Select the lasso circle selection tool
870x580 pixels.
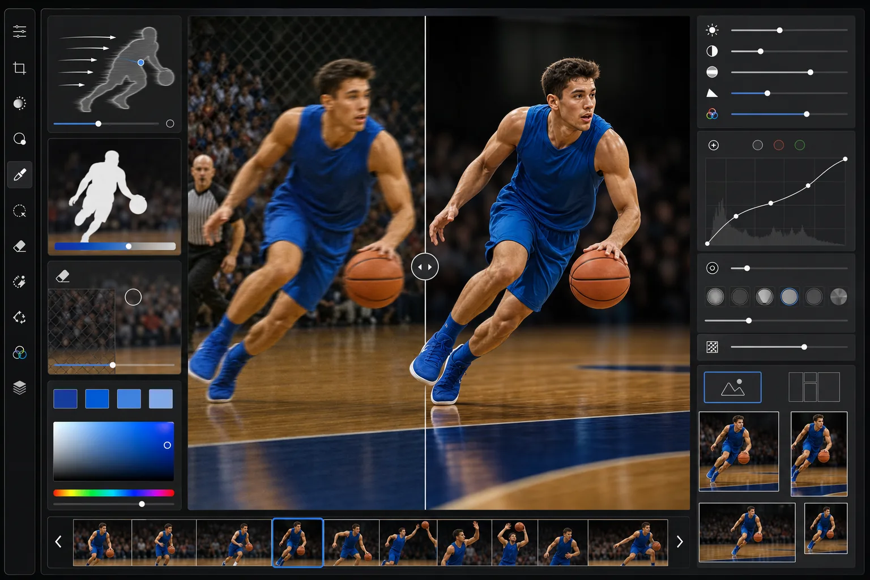click(x=19, y=139)
